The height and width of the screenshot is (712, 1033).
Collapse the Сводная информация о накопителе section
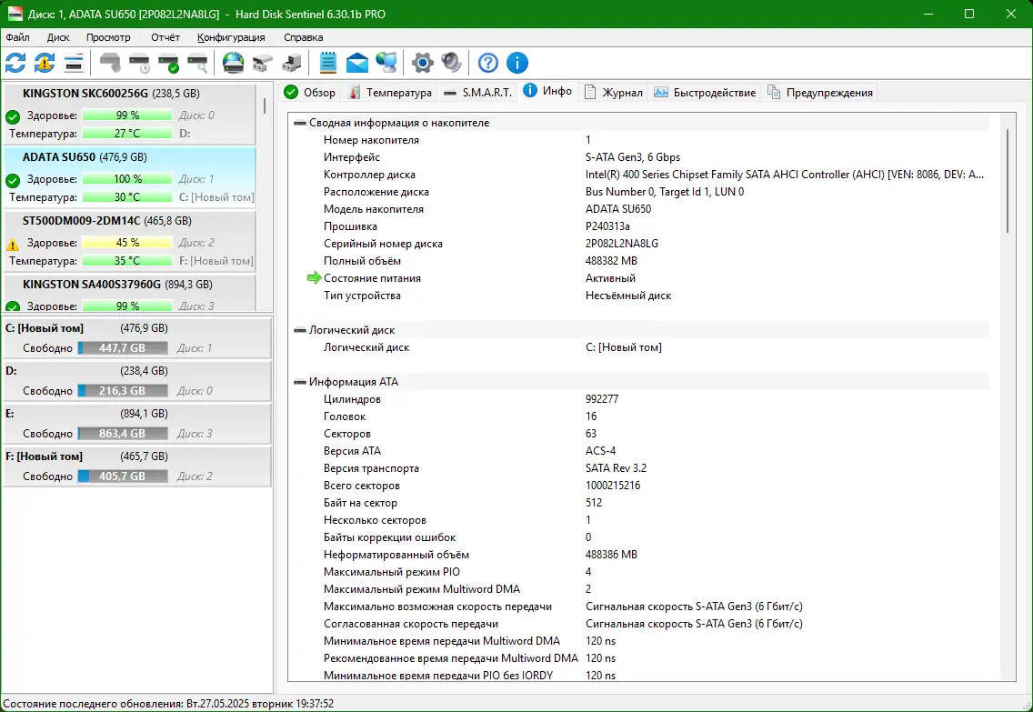(x=300, y=123)
